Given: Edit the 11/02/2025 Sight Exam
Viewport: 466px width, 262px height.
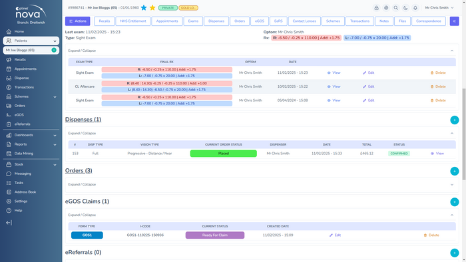Looking at the screenshot, I should coord(369,72).
